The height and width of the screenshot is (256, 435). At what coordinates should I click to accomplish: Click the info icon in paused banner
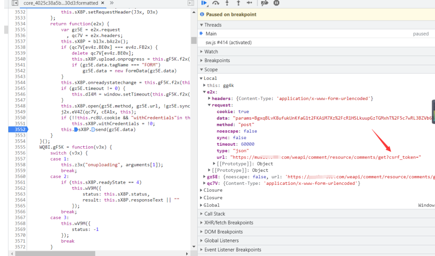(202, 14)
